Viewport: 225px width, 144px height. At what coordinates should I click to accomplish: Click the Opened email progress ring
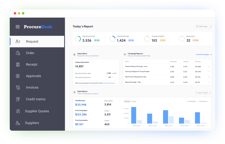(x=78, y=39)
